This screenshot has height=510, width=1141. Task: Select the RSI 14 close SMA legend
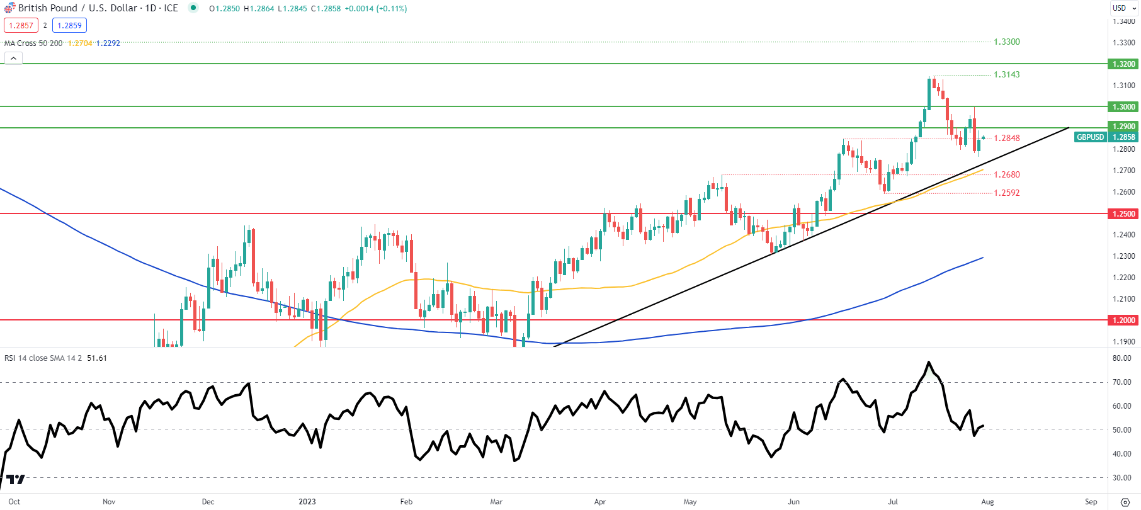pos(43,358)
